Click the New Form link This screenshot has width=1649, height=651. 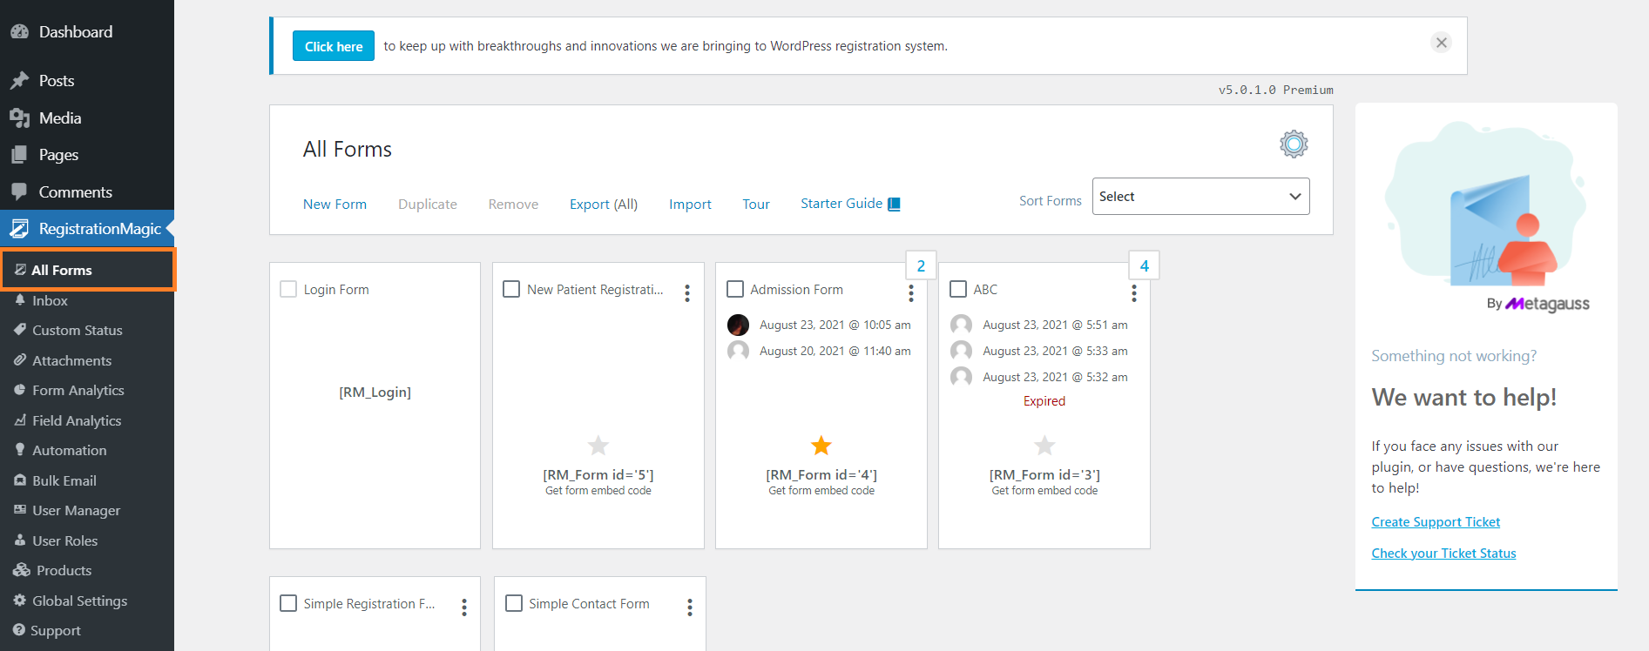pyautogui.click(x=335, y=204)
